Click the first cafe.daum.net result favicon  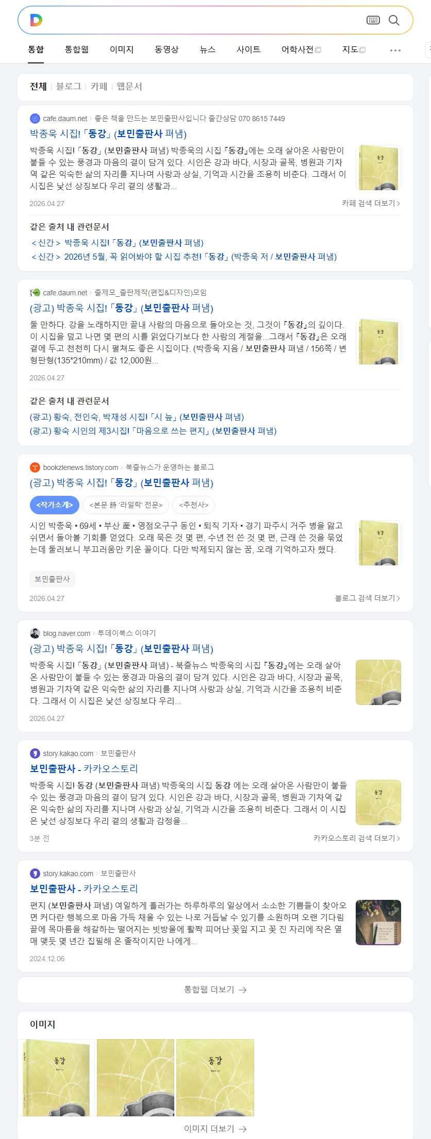pyautogui.click(x=35, y=119)
